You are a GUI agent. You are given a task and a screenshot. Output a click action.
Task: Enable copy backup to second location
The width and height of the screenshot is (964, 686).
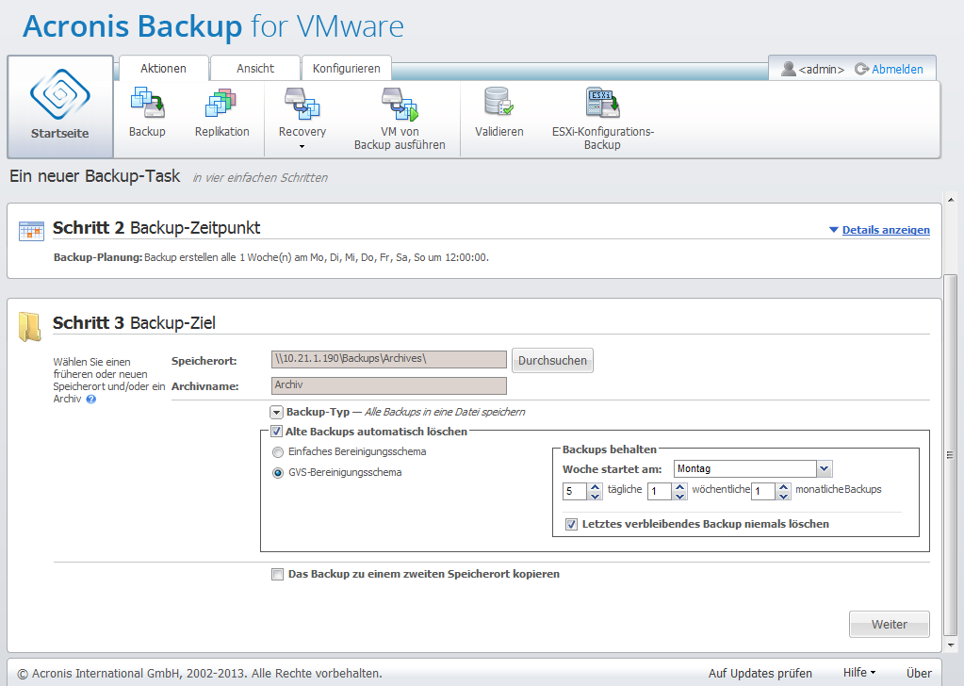click(277, 574)
